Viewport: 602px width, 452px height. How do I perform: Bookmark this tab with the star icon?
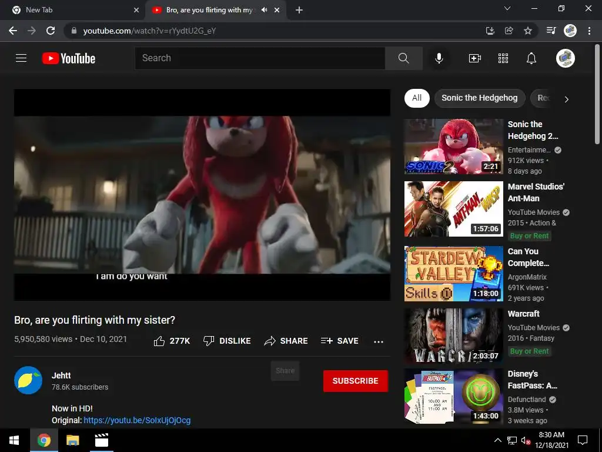click(x=528, y=31)
